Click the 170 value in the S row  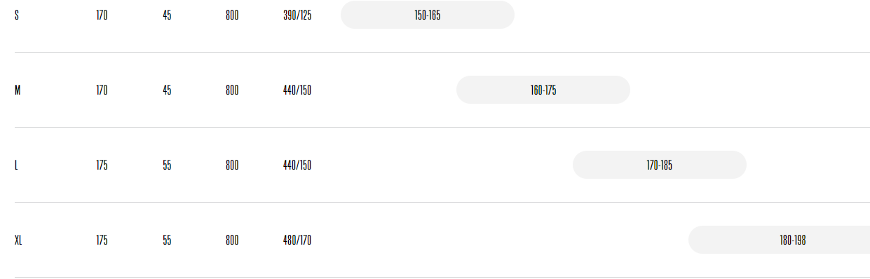coord(102,15)
